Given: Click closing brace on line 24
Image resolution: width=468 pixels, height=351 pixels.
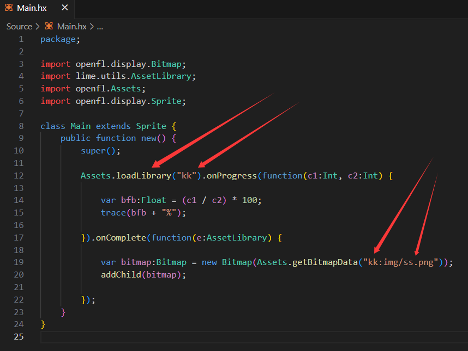Looking at the screenshot, I should click(x=43, y=324).
